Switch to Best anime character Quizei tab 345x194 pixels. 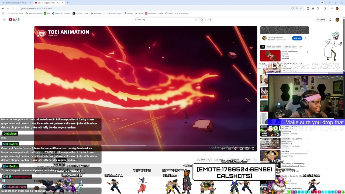pos(16,3)
